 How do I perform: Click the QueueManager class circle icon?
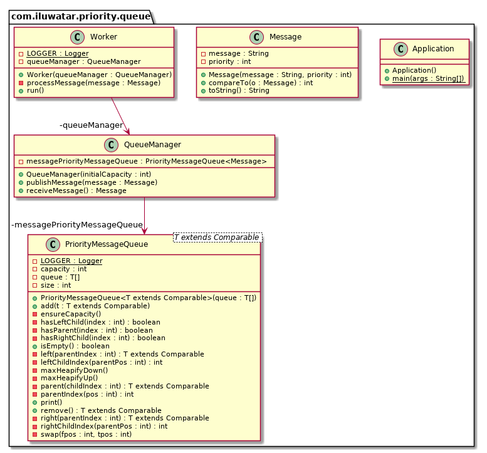coord(112,145)
